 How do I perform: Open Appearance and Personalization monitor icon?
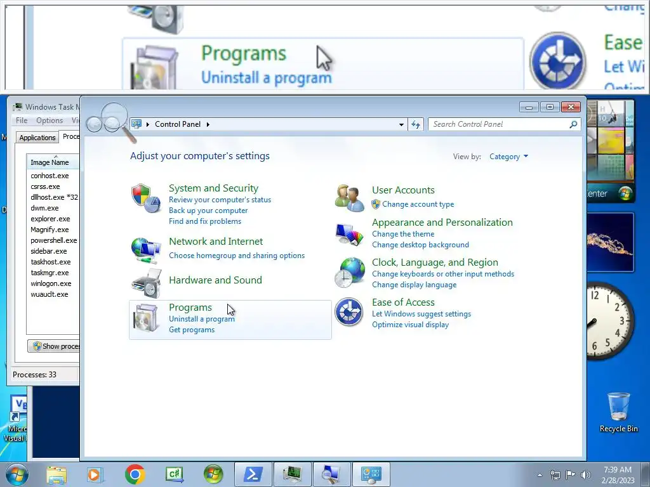tap(350, 234)
